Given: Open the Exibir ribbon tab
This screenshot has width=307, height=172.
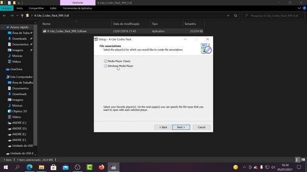Looking at the screenshot, I should pos(53,8).
